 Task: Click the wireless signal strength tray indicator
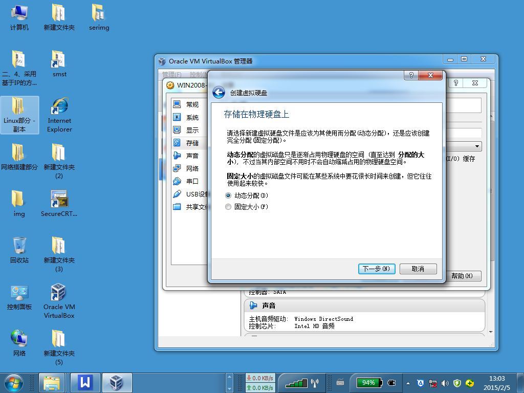(x=297, y=383)
